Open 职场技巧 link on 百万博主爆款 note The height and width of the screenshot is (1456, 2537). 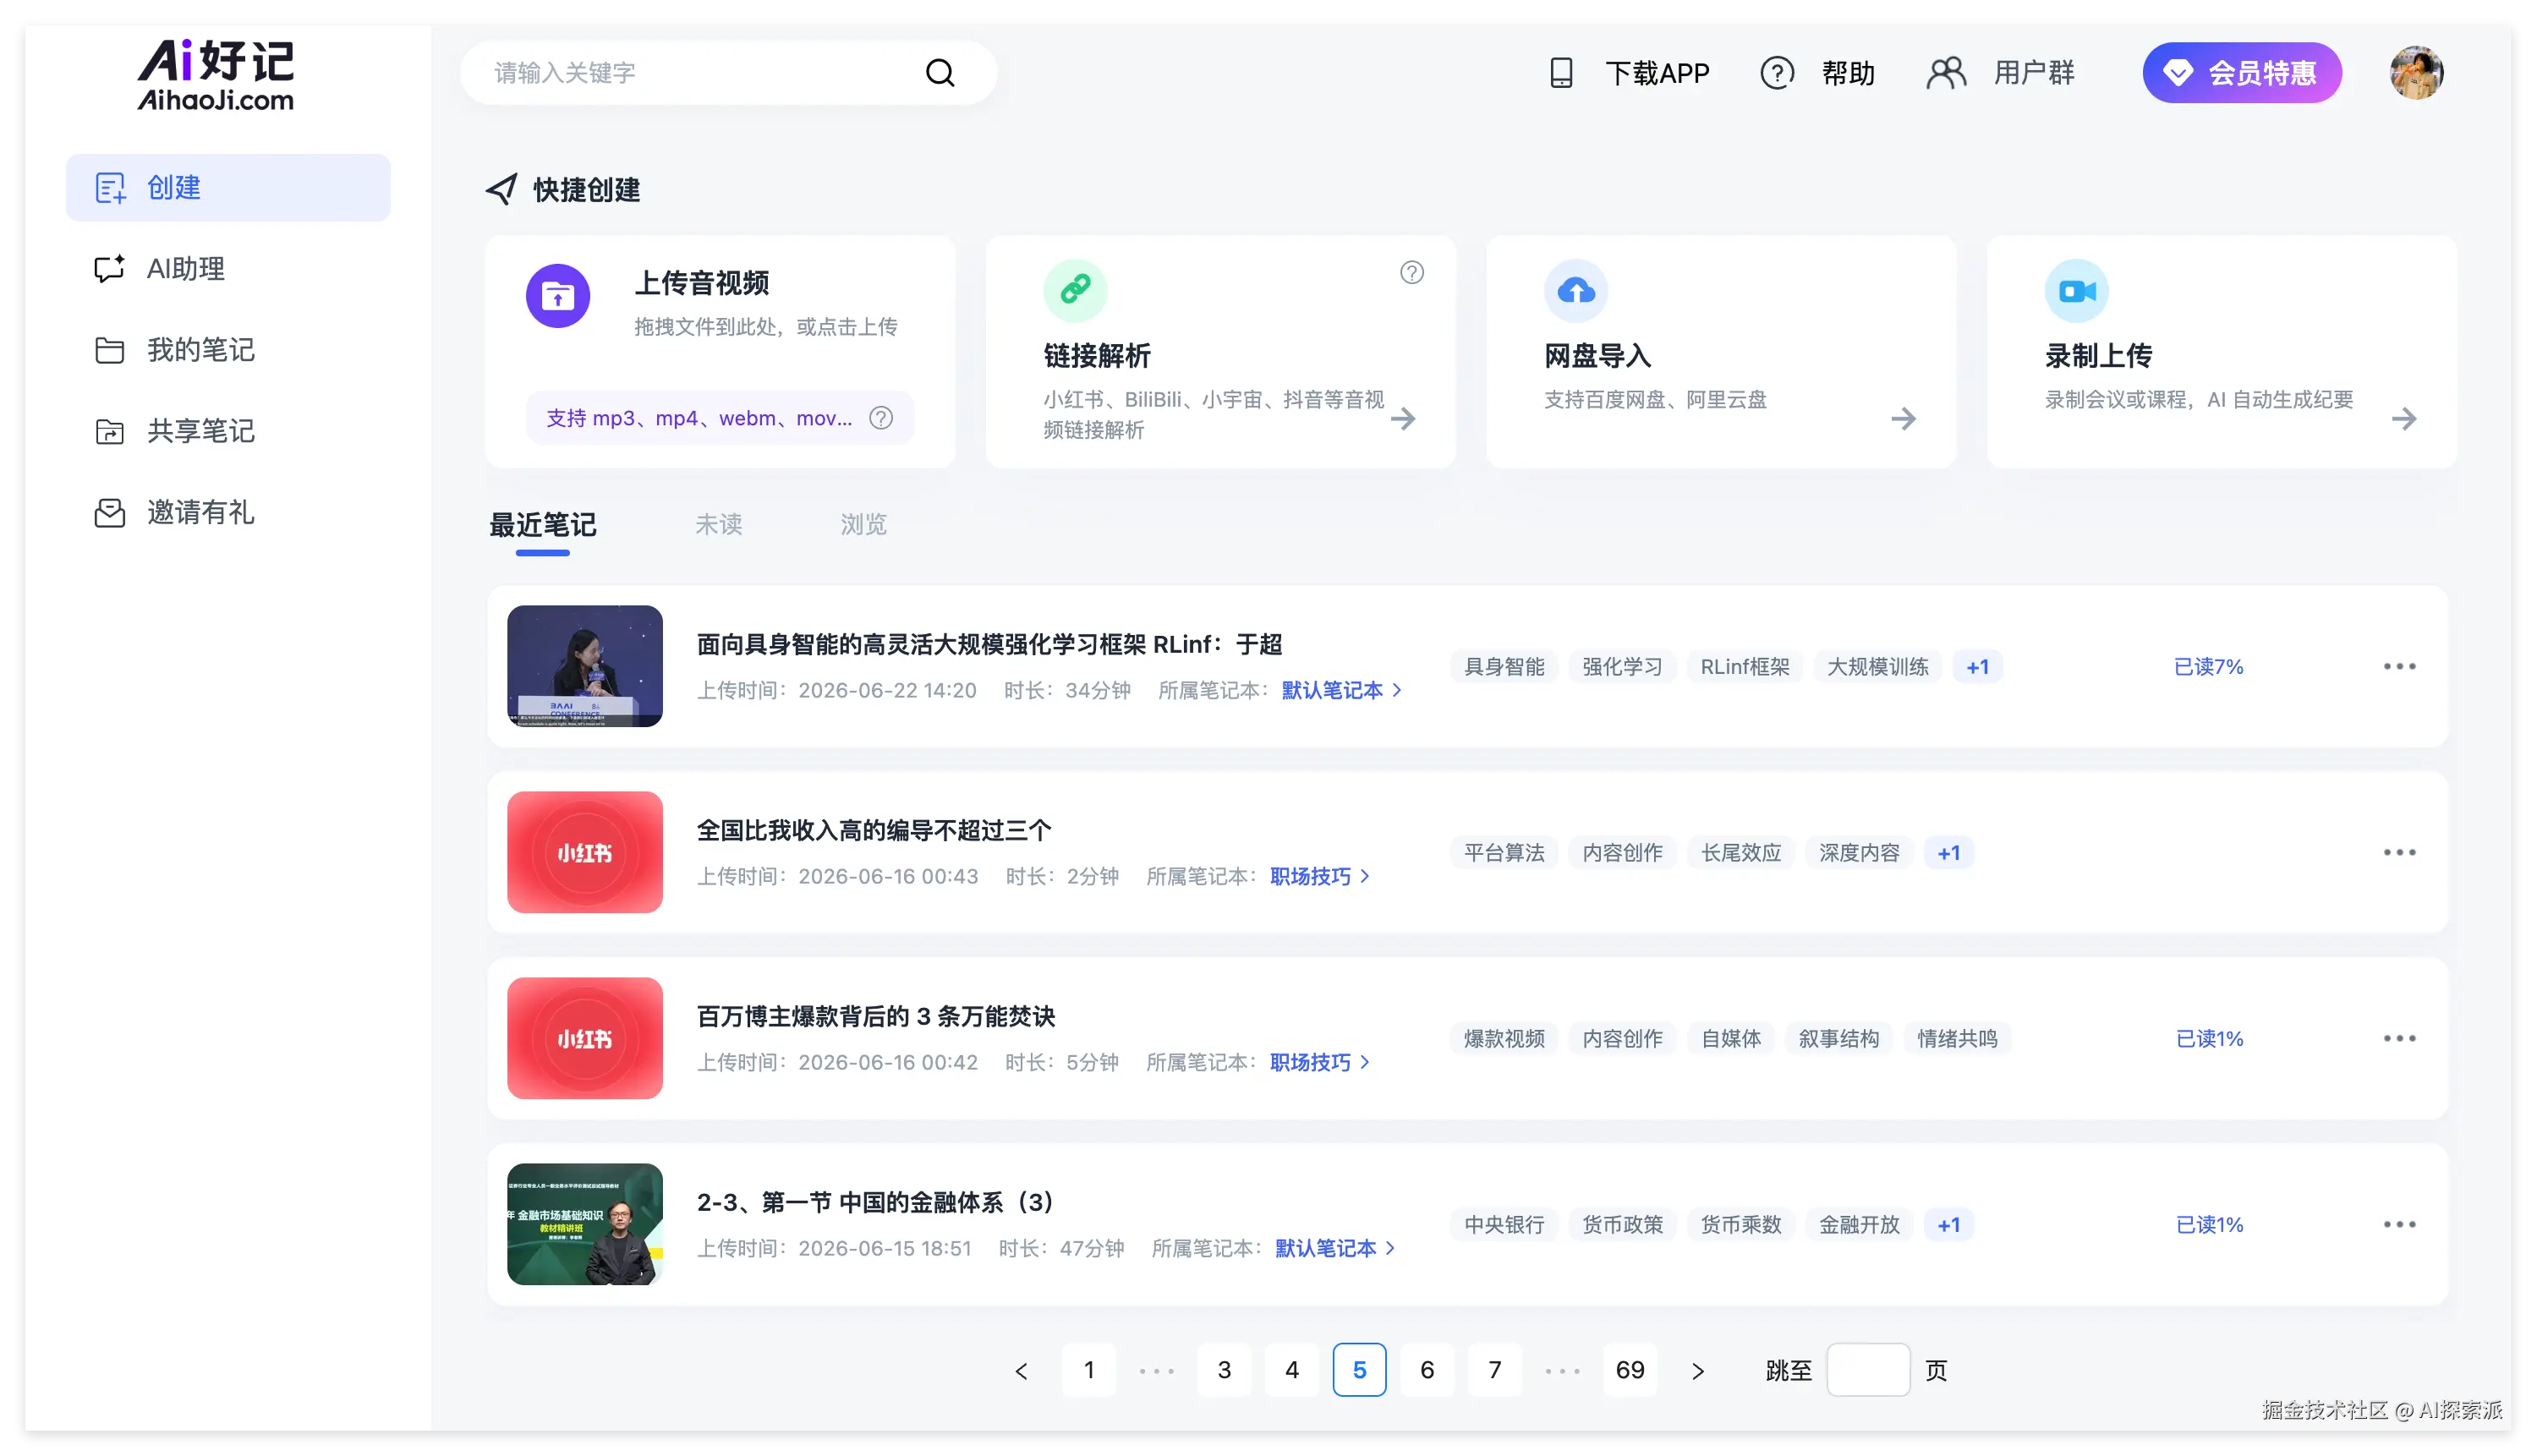[1319, 1063]
